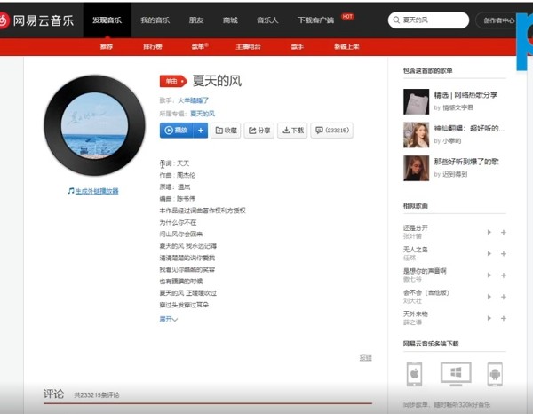Click the search box containing 夏天的风

tap(428, 20)
